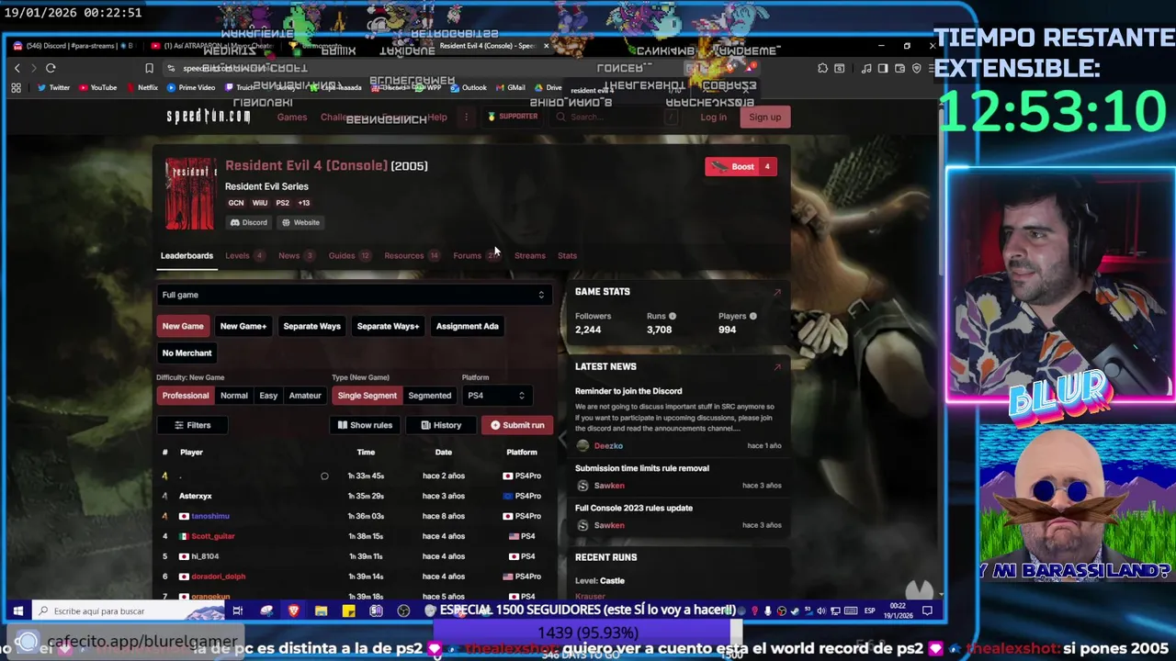This screenshot has height=661, width=1176.
Task: Switch to the Levels tab
Action: click(243, 256)
